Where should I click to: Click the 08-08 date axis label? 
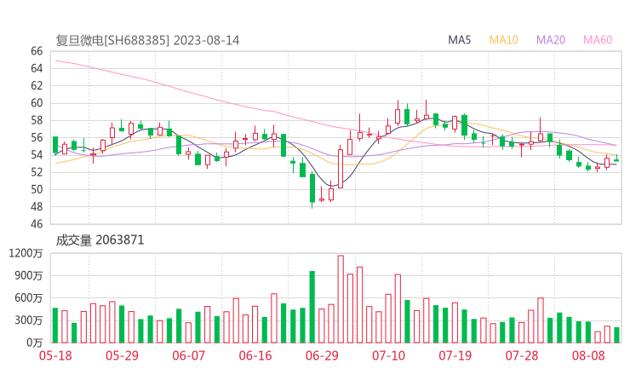pyautogui.click(x=588, y=355)
